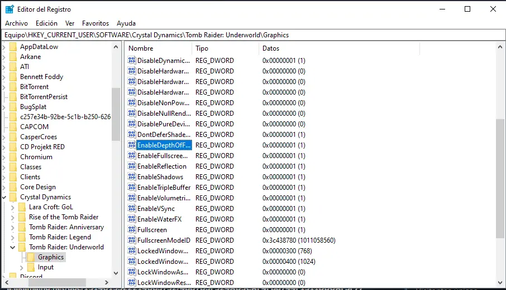
Task: Click the folder icon of Input key
Action: tap(31, 267)
